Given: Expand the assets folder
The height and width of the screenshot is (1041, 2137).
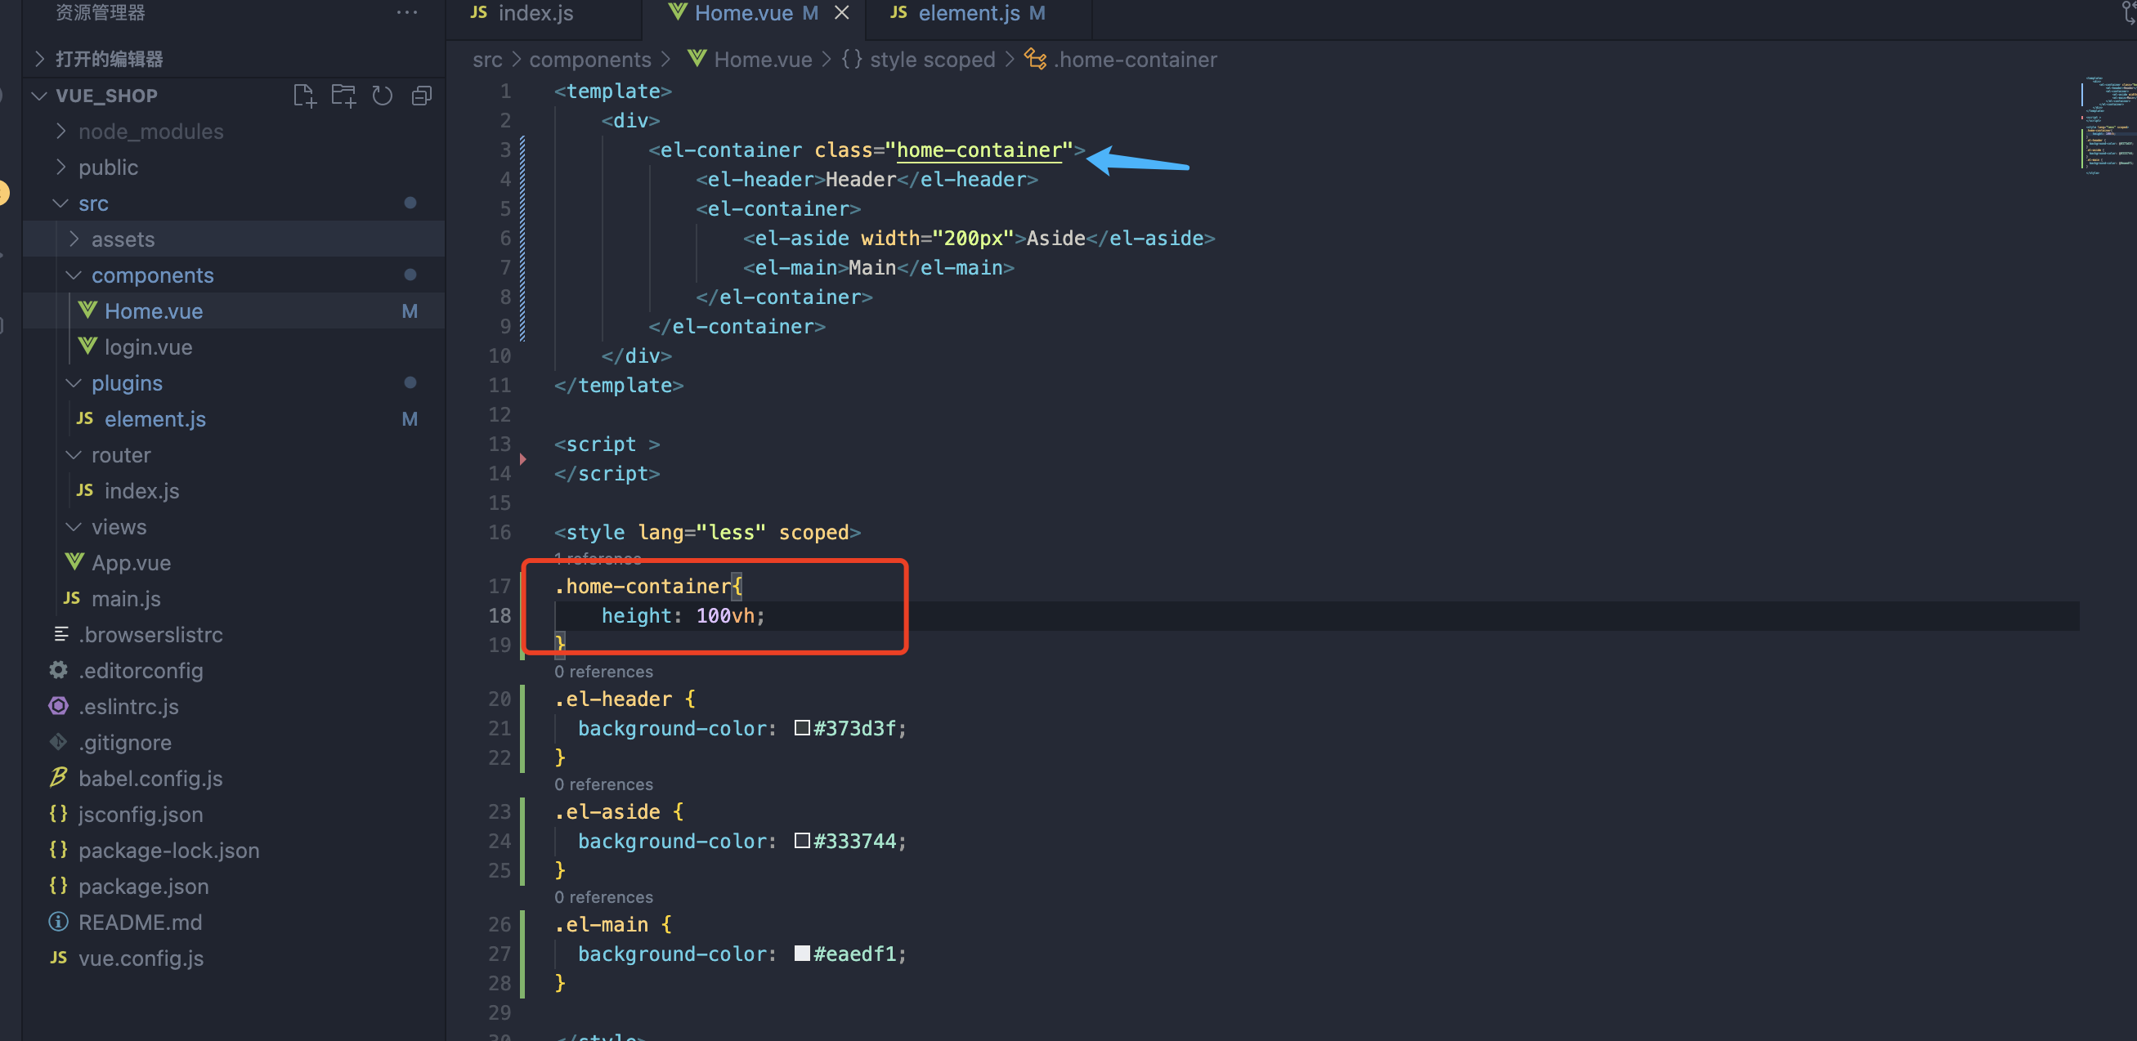Looking at the screenshot, I should [x=123, y=239].
